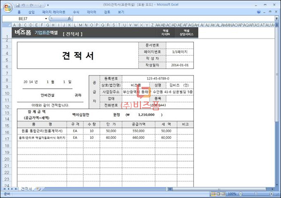
Task: Click the Insert Function fx icon
Action: click(x=69, y=18)
